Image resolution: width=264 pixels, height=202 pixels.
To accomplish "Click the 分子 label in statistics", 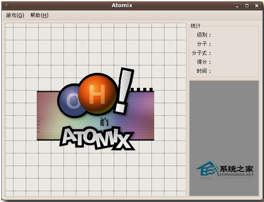I will coord(204,44).
